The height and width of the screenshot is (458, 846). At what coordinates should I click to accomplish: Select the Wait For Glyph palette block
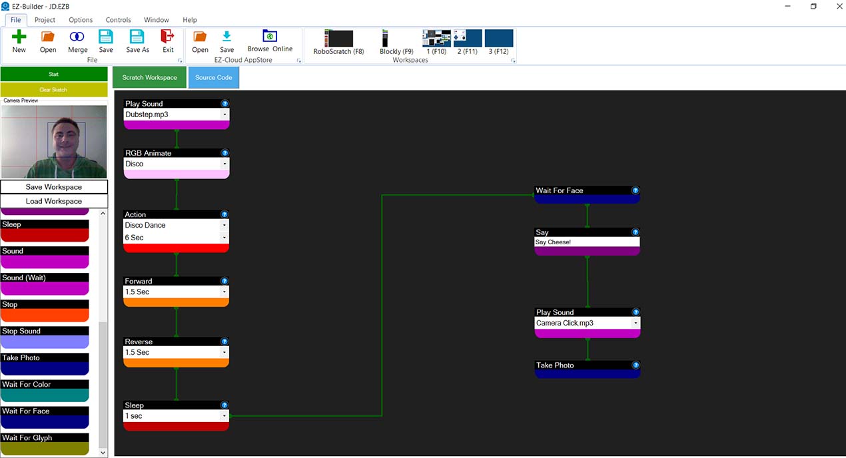pos(45,443)
